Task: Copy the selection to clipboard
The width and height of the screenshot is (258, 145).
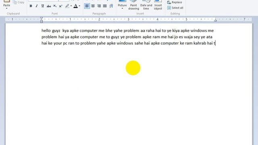Action: tap(19, 2)
